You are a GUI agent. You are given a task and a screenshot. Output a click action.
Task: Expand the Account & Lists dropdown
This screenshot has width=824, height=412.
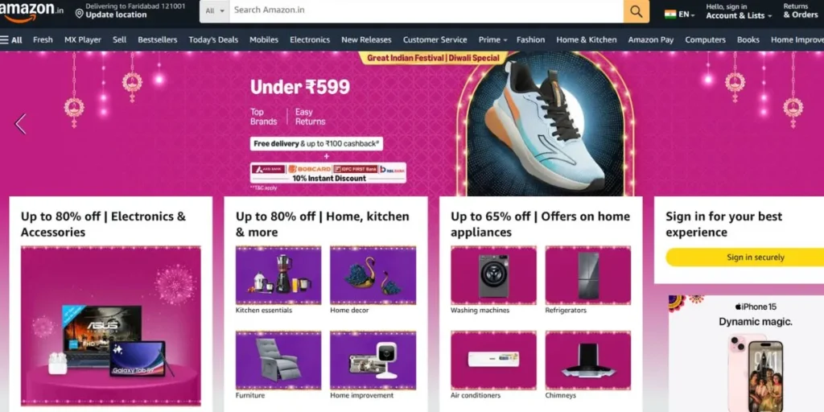[x=739, y=11]
